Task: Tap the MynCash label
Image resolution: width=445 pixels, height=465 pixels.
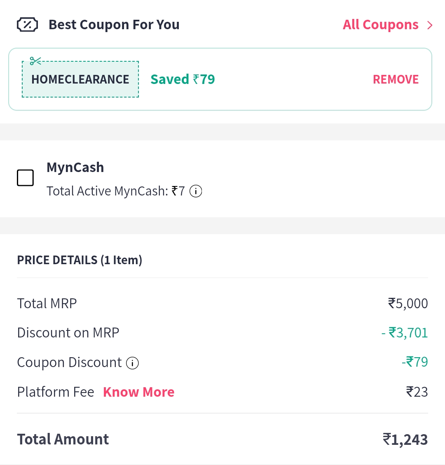Action: click(x=75, y=167)
